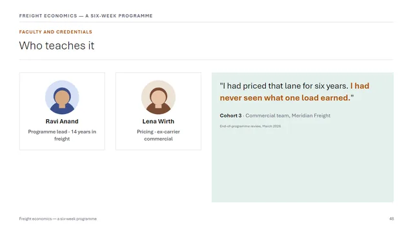Click the 'Cohort 3' attribution label

[230, 115]
